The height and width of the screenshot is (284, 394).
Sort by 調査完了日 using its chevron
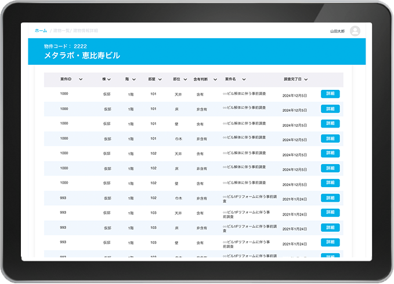click(x=306, y=79)
